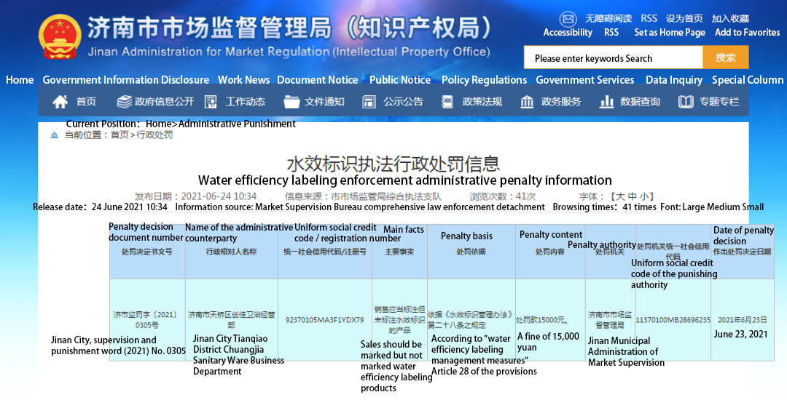Click the 文件通知 folder icon
Image resolution: width=787 pixels, height=400 pixels.
[291, 102]
